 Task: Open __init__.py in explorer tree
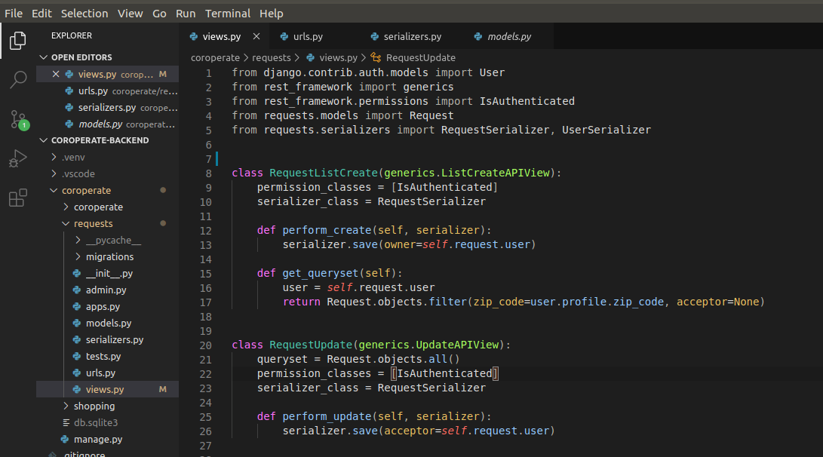(x=108, y=273)
